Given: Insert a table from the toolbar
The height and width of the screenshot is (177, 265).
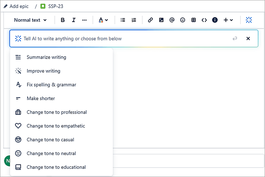Looking at the screenshot, I should pos(194,20).
